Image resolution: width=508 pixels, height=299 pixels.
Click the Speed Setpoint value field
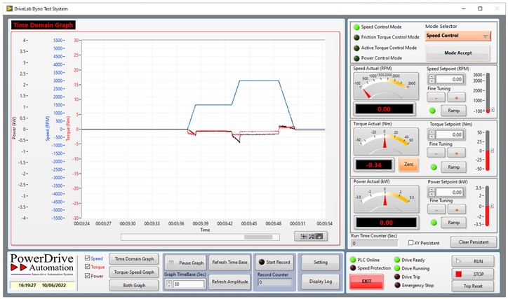449,79
